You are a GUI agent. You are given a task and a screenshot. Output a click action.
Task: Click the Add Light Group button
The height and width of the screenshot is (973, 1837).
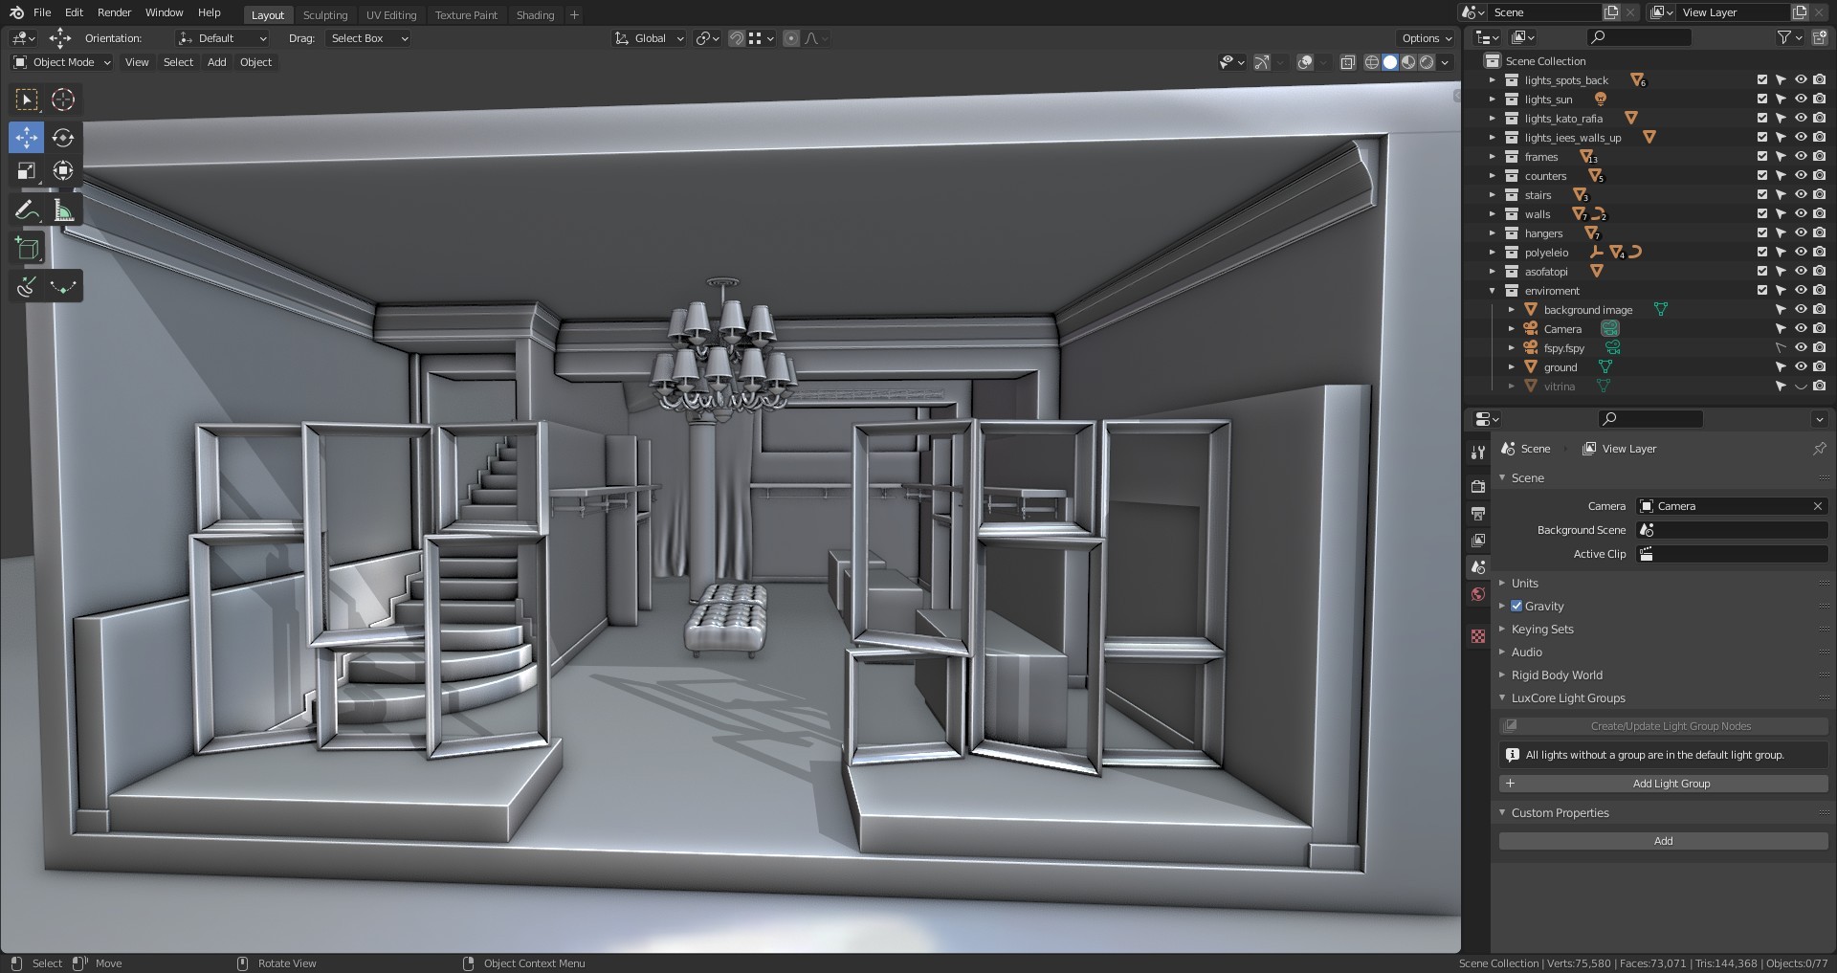[1663, 784]
